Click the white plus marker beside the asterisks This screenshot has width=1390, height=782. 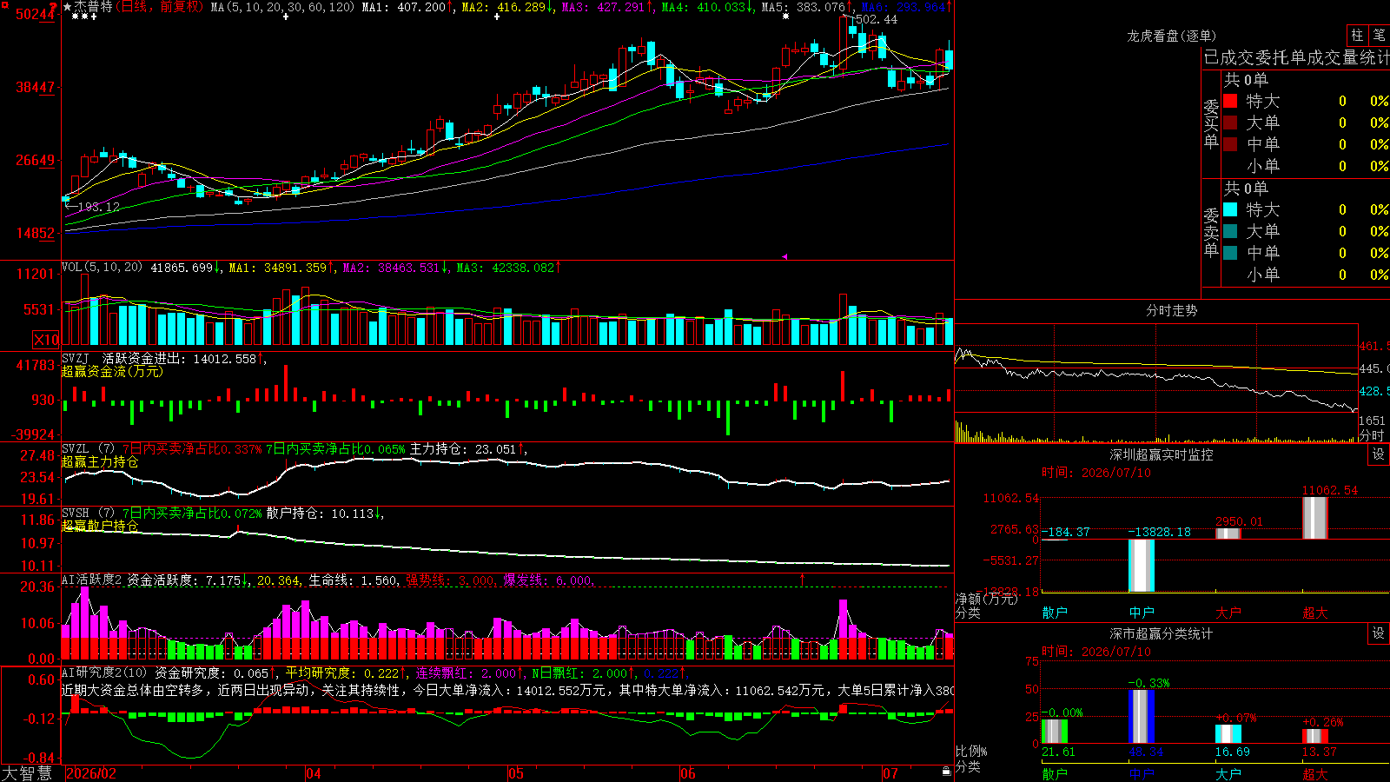click(94, 17)
